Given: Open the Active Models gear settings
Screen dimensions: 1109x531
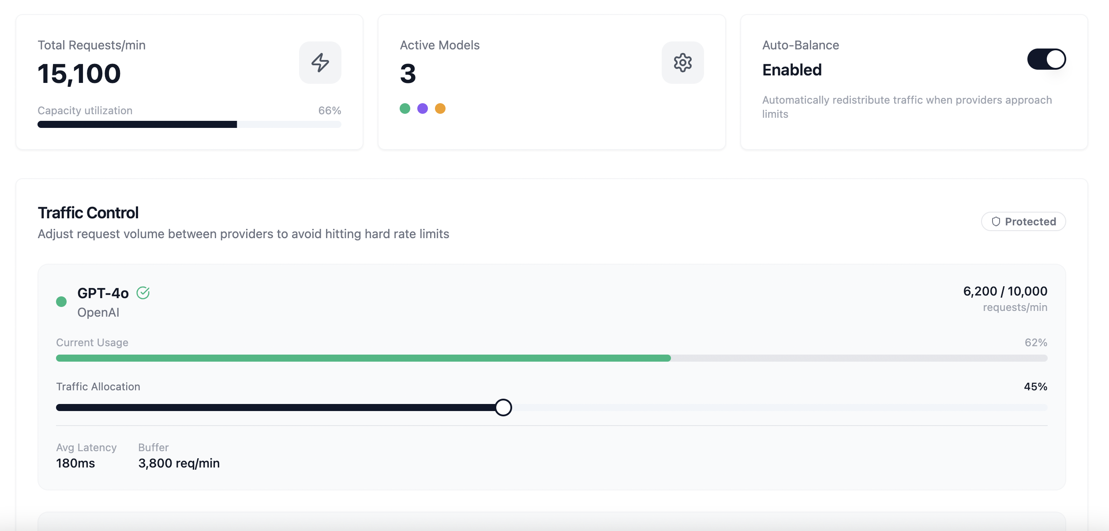Looking at the screenshot, I should [x=682, y=63].
